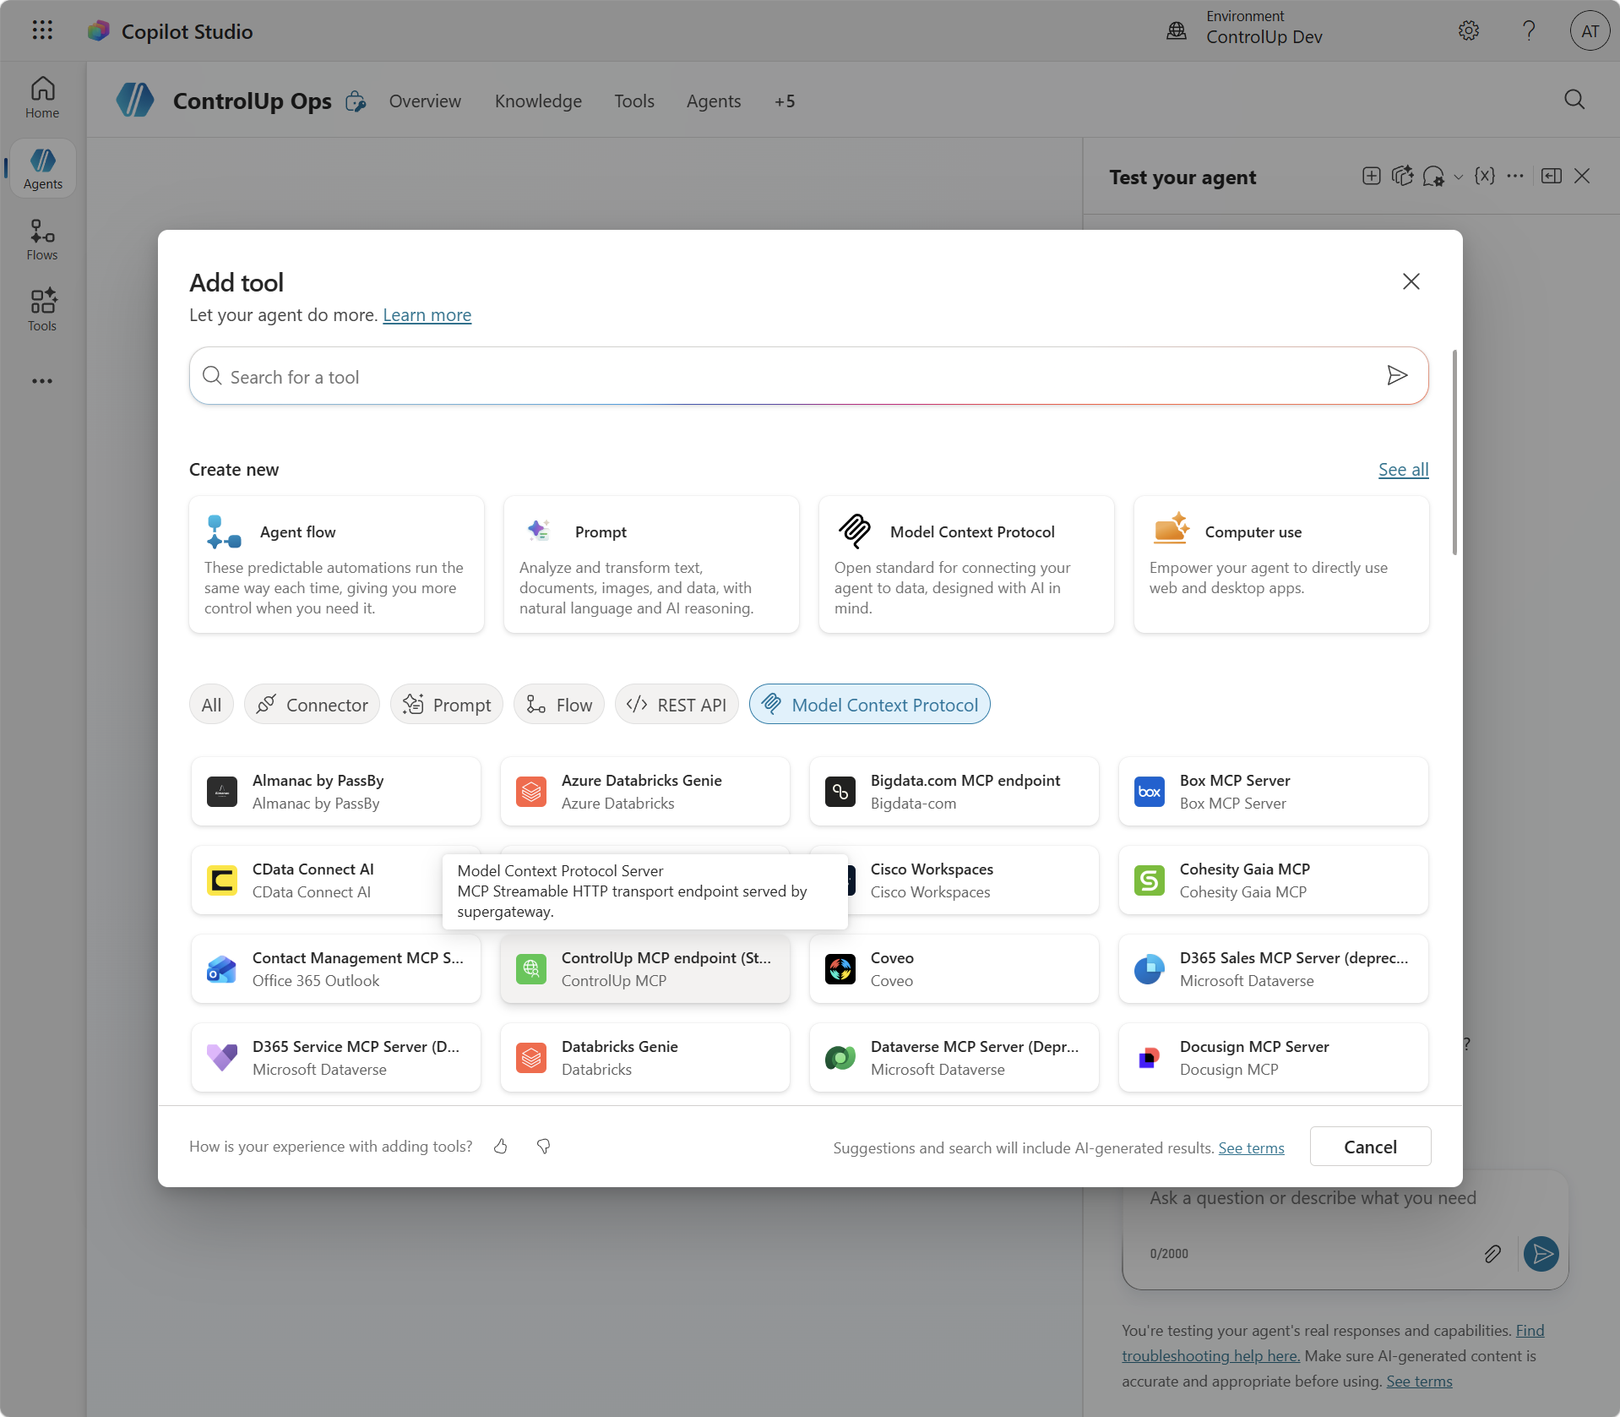The image size is (1620, 1417).
Task: Click See all in Create new
Action: pos(1403,470)
